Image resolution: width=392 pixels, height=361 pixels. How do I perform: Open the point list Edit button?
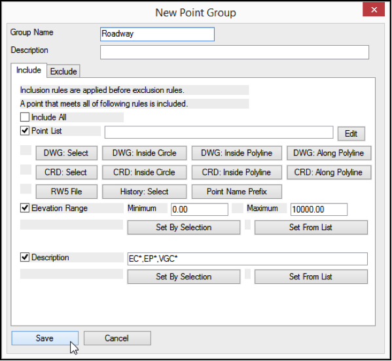point(351,133)
